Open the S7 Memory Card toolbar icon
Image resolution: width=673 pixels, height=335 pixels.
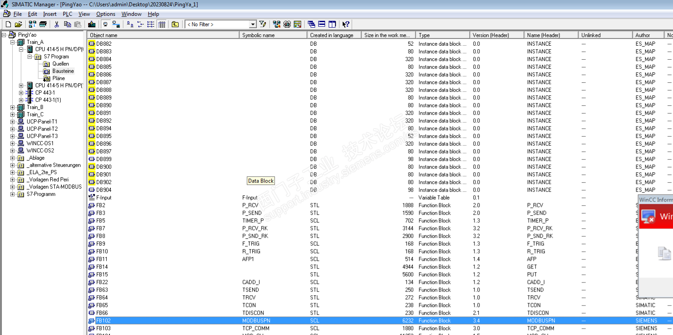click(x=43, y=24)
